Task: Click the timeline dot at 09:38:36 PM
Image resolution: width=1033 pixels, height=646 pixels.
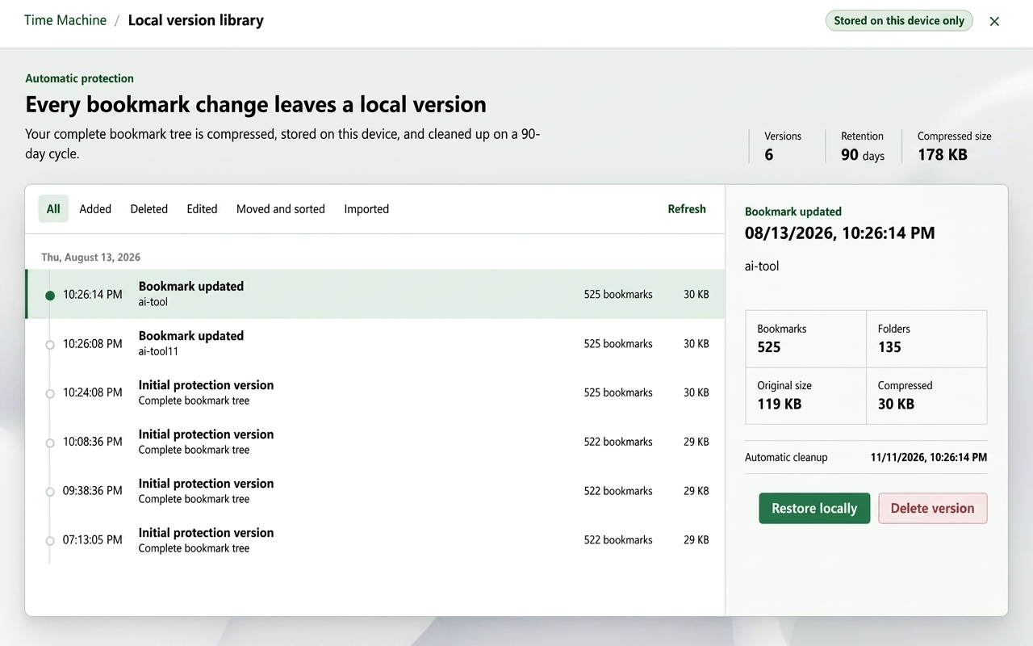Action: tap(50, 493)
